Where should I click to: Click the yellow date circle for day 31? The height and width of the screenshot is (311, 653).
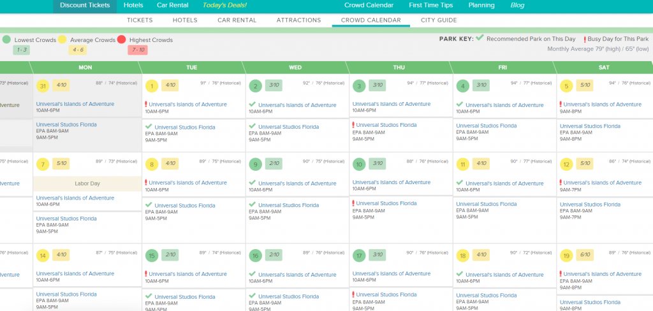[43, 86]
